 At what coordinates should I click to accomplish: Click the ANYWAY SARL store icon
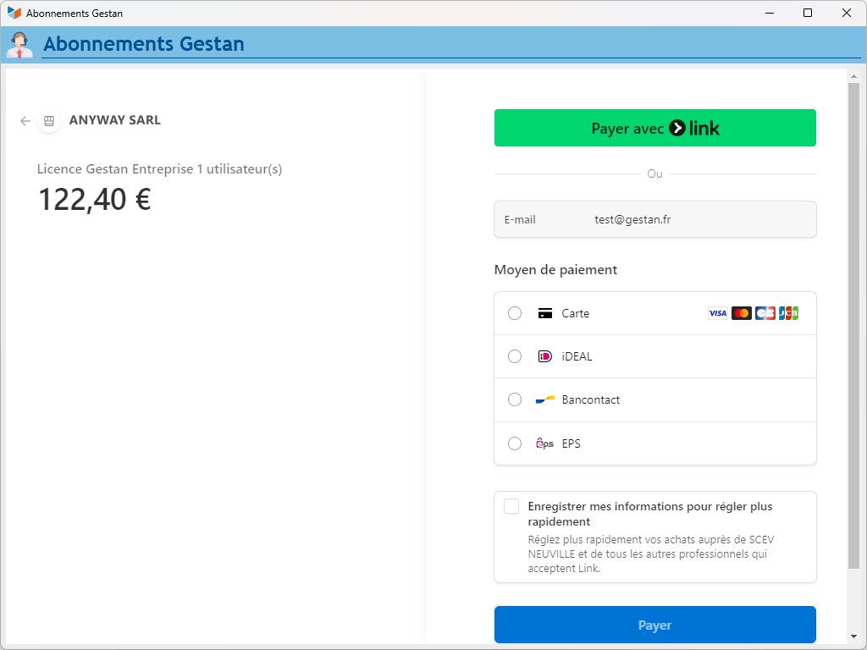pos(49,121)
